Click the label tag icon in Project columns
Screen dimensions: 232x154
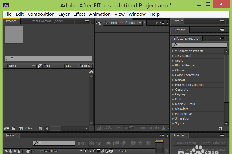click(x=39, y=66)
